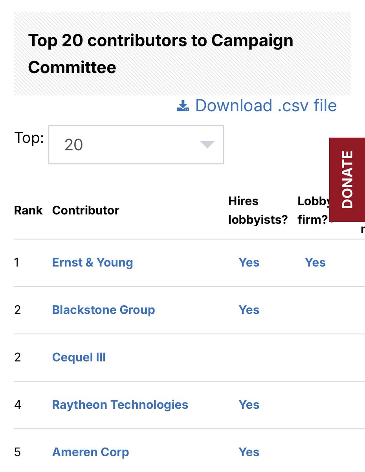Click rank number 5 in Ameren Corp row
The image size is (365, 472).
[x=17, y=452]
